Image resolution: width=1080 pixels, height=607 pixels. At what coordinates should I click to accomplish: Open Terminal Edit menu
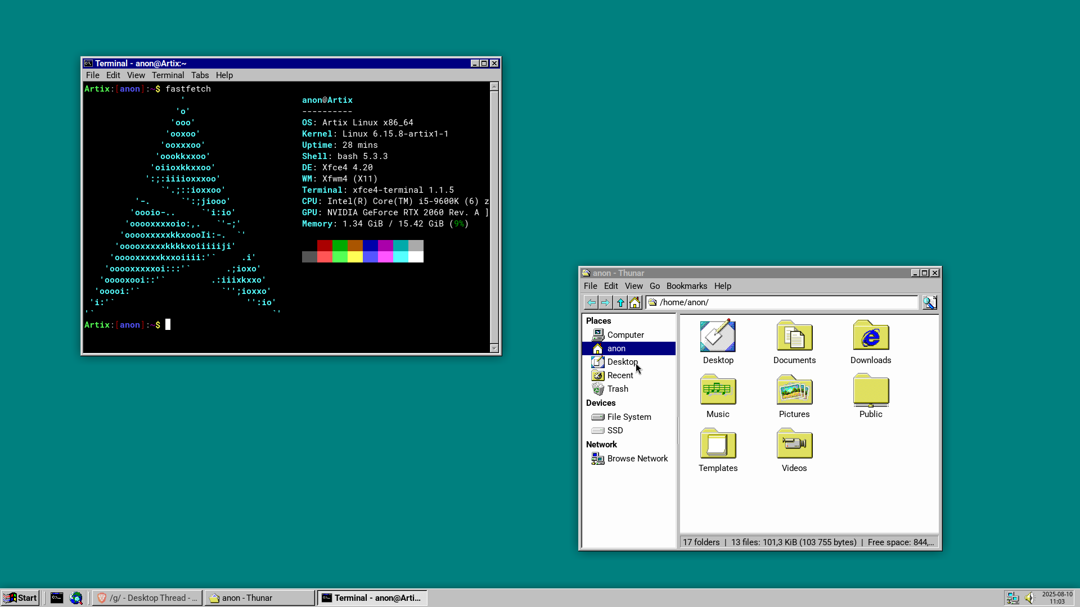point(113,75)
